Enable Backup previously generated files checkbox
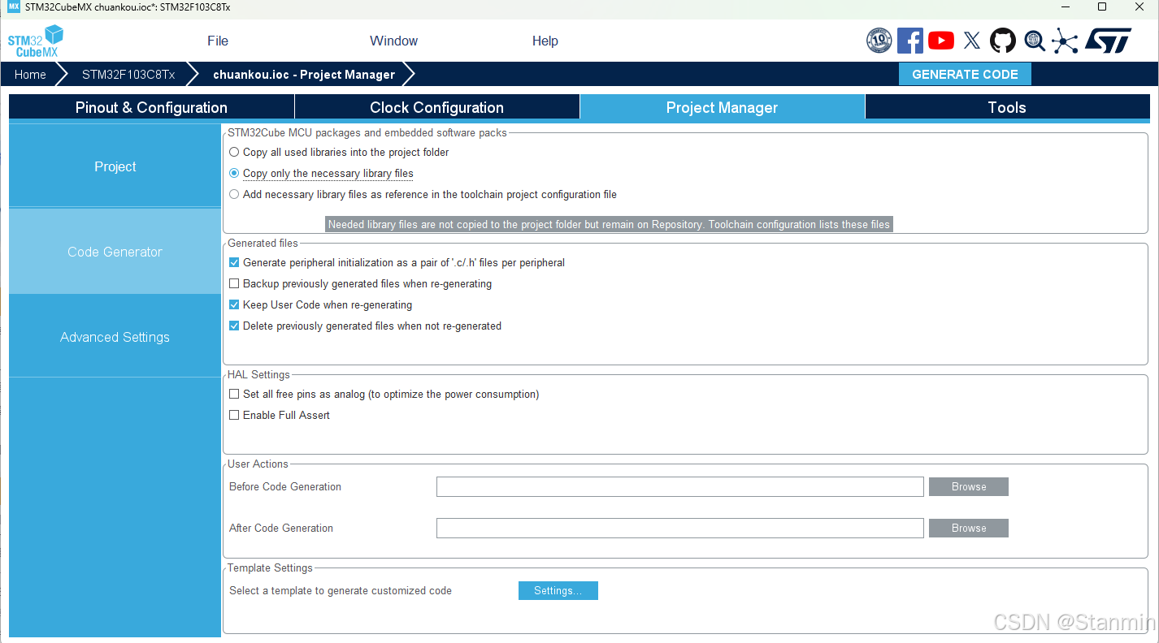 [x=234, y=283]
